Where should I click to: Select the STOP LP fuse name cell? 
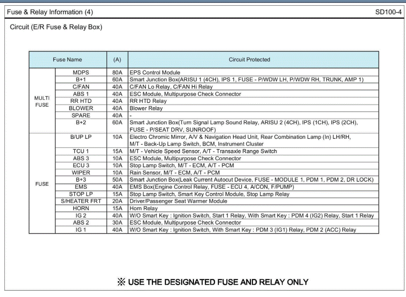point(81,194)
